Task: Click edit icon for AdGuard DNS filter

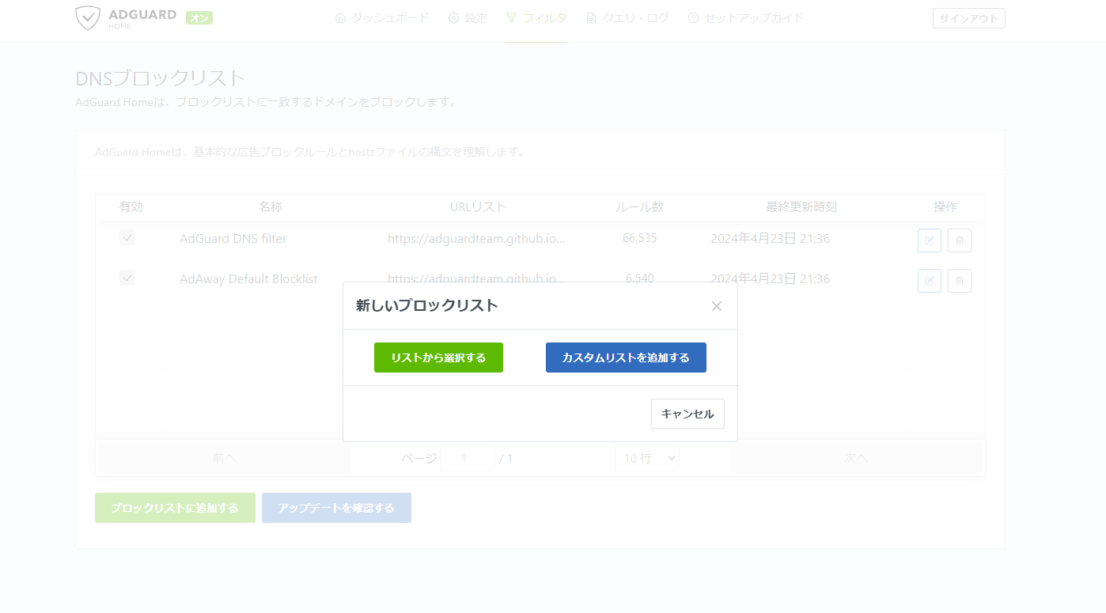Action: click(930, 240)
